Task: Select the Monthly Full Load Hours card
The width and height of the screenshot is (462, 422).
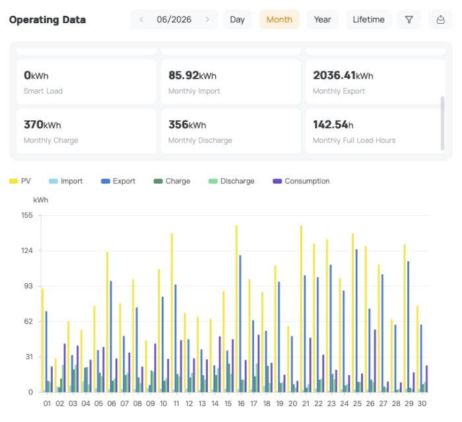Action: coord(376,131)
